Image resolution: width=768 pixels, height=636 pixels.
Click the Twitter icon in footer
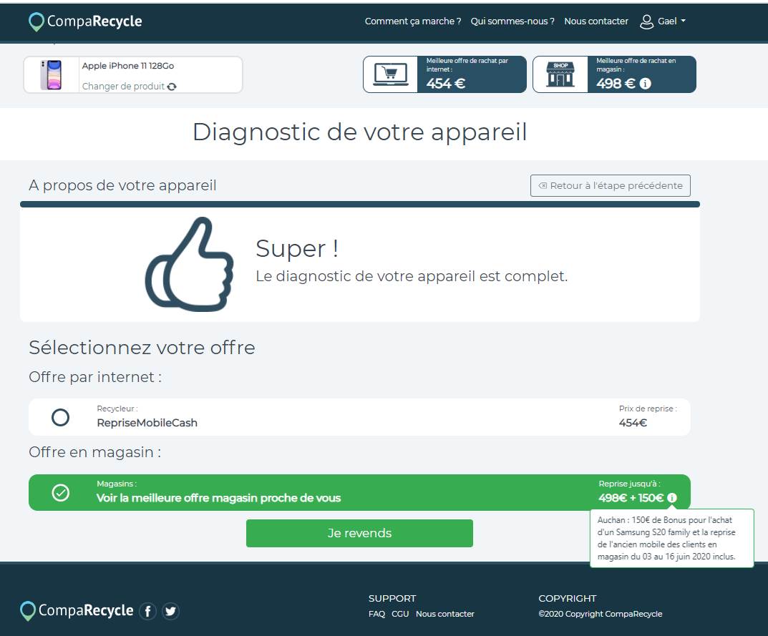170,611
